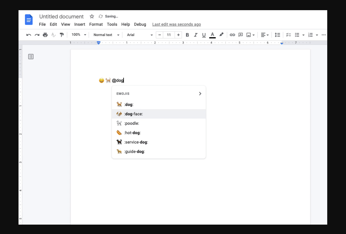
Task: Choose the :poodle: emoji suggestion
Action: coord(159,123)
